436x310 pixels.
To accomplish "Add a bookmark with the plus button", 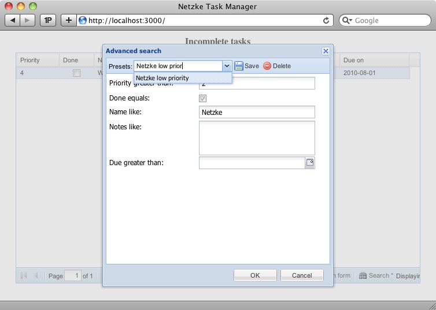I will click(69, 20).
